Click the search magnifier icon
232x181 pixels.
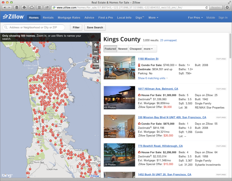click(6, 27)
